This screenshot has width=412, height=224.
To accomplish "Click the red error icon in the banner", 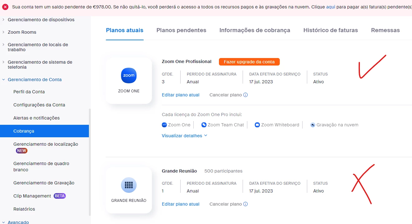I will click(5, 7).
